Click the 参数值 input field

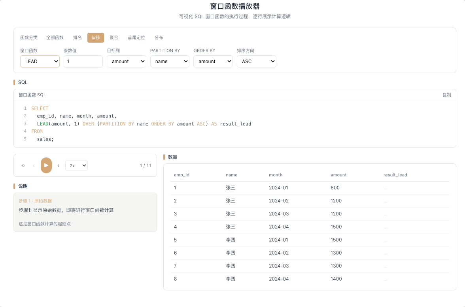(x=83, y=61)
